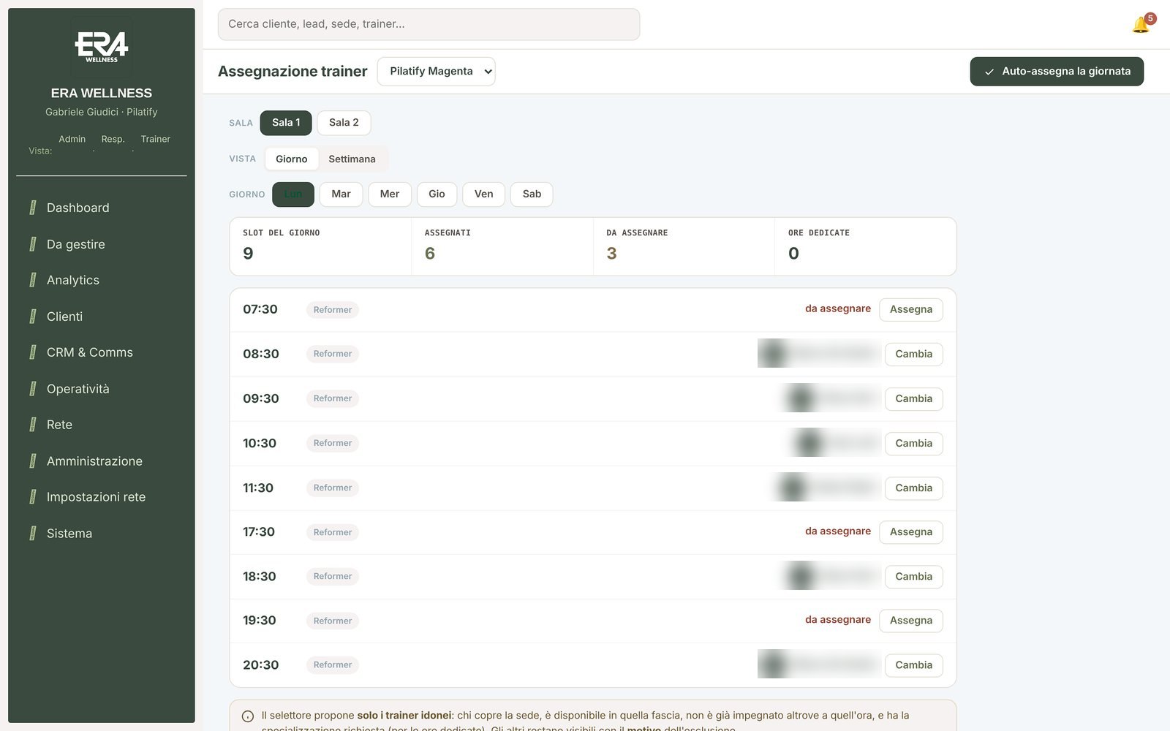Select Sala 2 room

click(344, 123)
